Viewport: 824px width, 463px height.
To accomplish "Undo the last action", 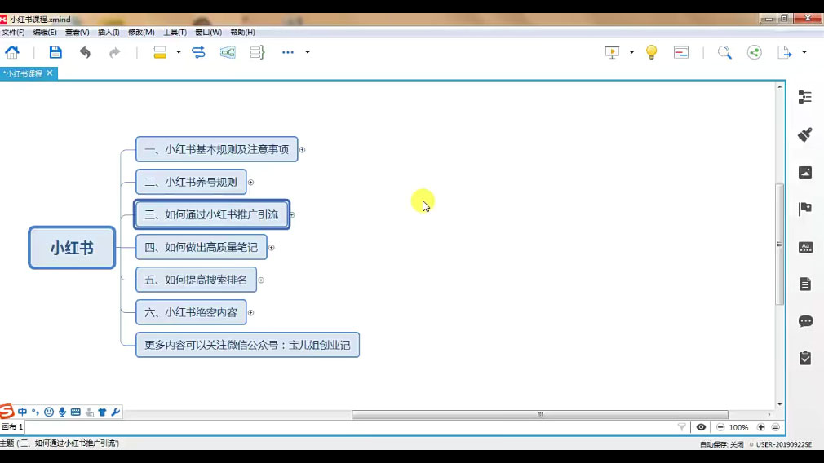I will coord(85,52).
